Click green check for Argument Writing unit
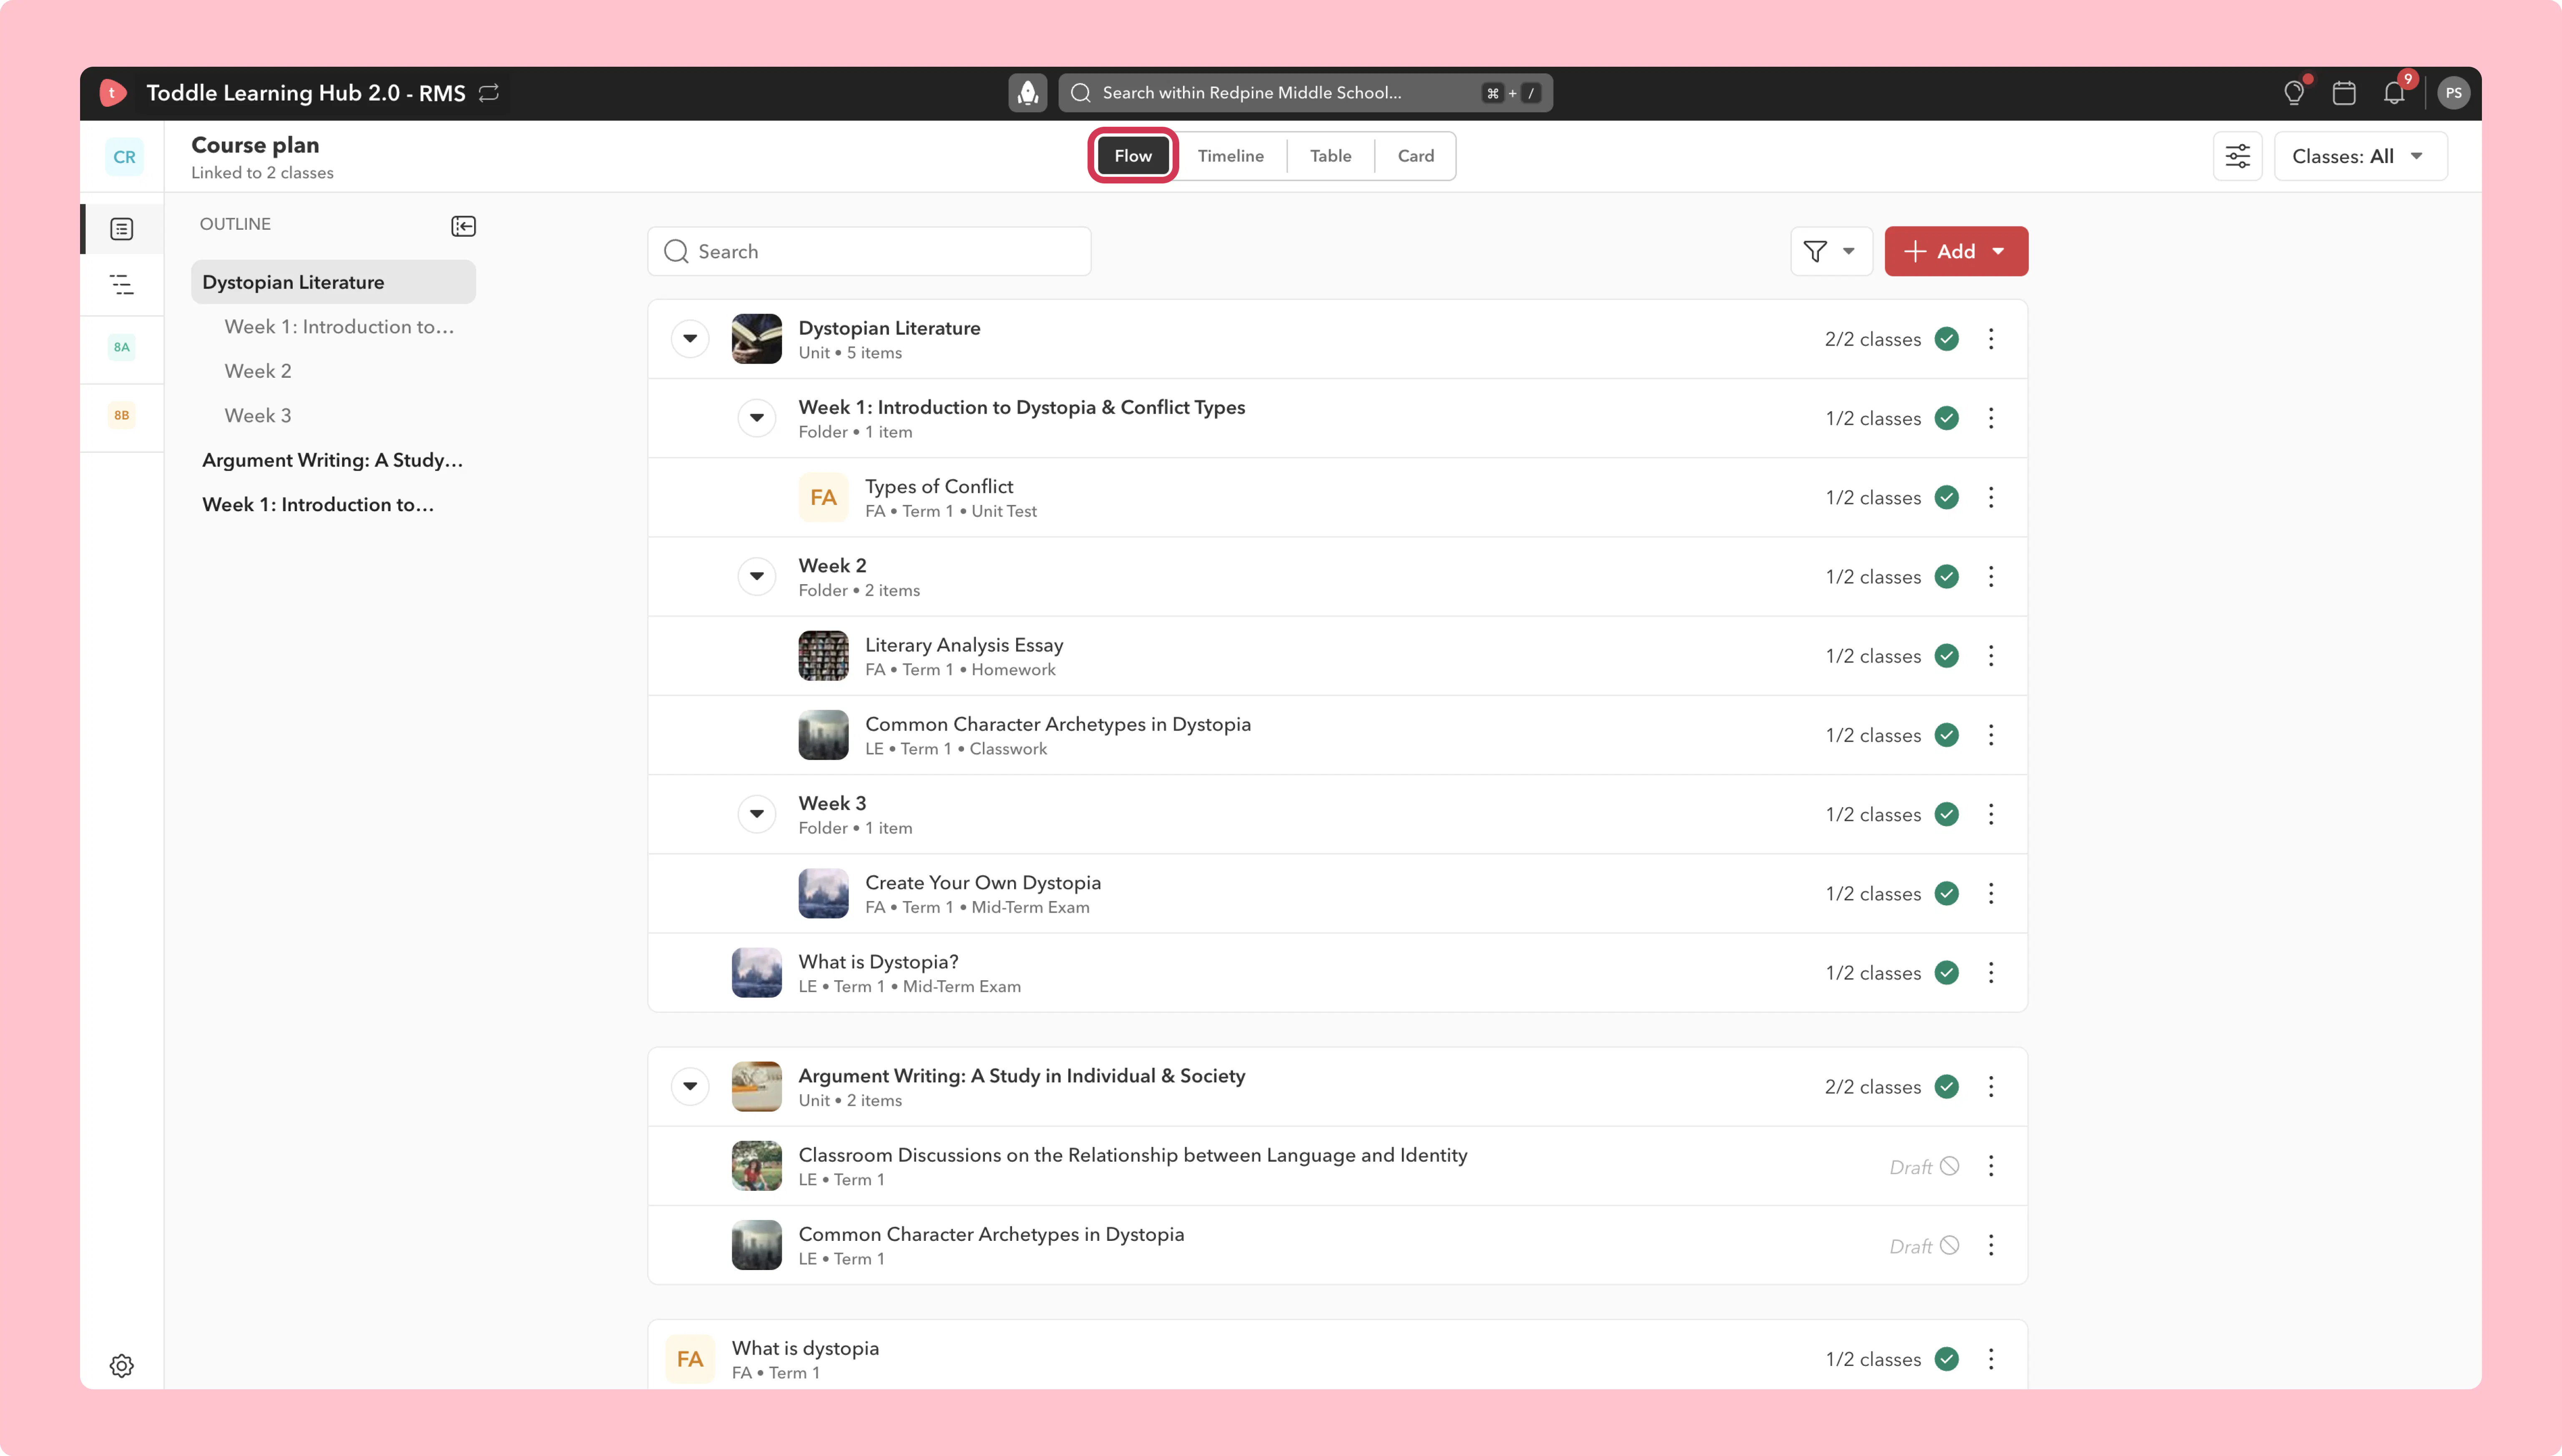2562x1456 pixels. (1946, 1087)
